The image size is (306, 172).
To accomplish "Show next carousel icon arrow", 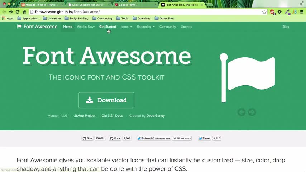I will point(252,112).
